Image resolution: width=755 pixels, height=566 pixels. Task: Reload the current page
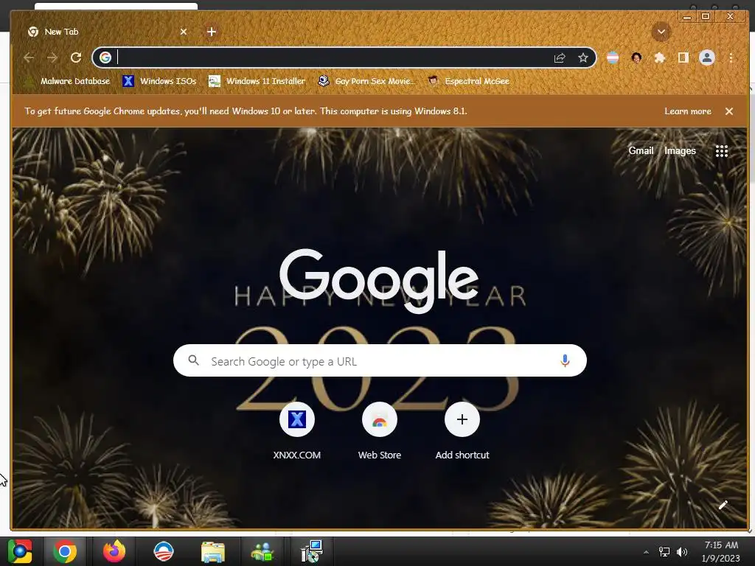click(x=76, y=57)
